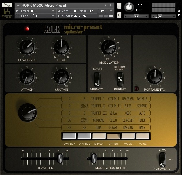Click the Modulation Rate knob
The width and height of the screenshot is (182, 175).
pos(109,46)
